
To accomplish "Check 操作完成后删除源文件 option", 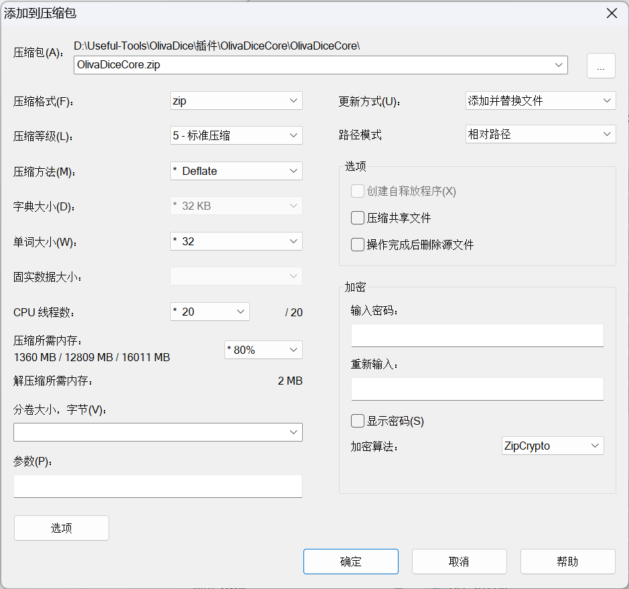I will [358, 245].
